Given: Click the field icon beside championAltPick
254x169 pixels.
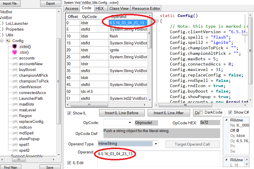Looking at the screenshot, I should click(x=15, y=76).
